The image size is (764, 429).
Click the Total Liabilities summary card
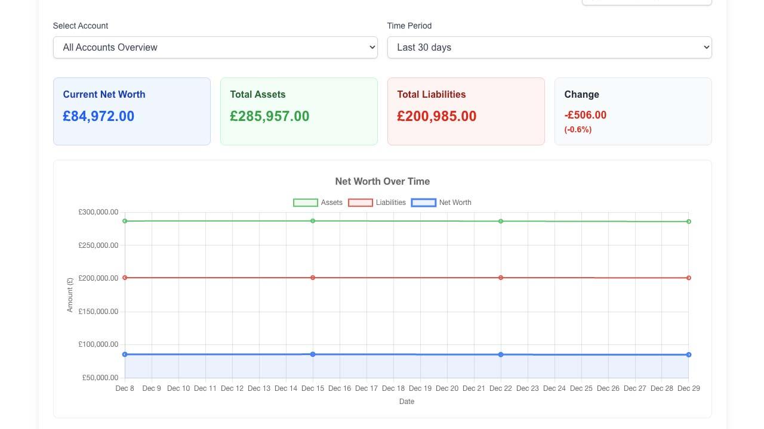(x=466, y=111)
